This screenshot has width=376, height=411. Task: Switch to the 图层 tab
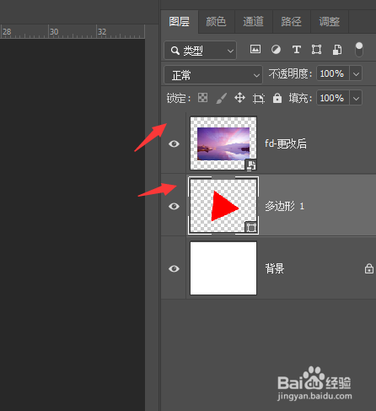pyautogui.click(x=180, y=22)
